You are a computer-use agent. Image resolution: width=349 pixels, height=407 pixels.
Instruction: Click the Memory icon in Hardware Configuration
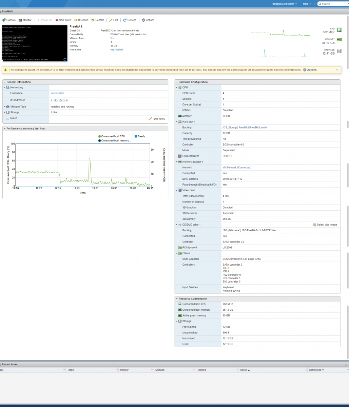180,116
